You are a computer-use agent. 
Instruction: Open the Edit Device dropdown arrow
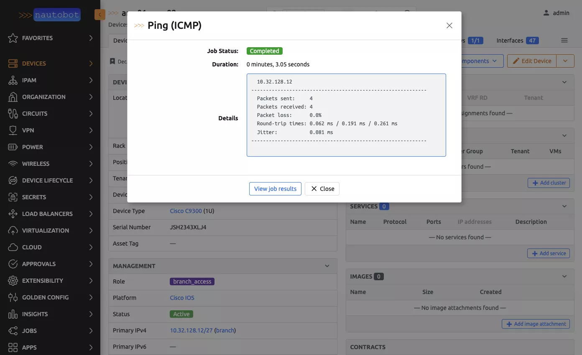(x=565, y=61)
